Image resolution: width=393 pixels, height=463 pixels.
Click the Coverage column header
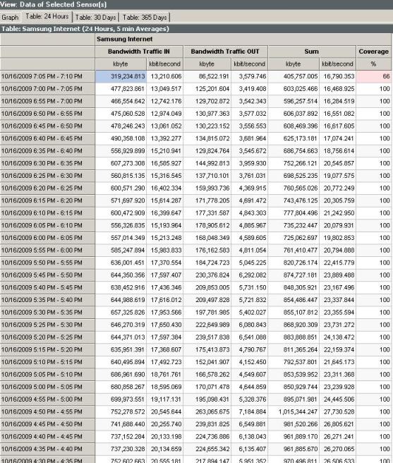pos(373,52)
